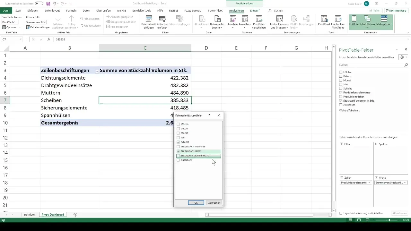Adjust the zoom slider in status bar
Screen dimensions: 411x231
point(389,220)
